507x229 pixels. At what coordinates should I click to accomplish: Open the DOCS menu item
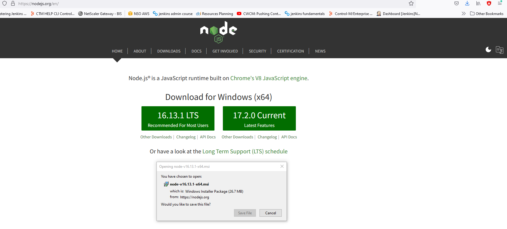(196, 51)
